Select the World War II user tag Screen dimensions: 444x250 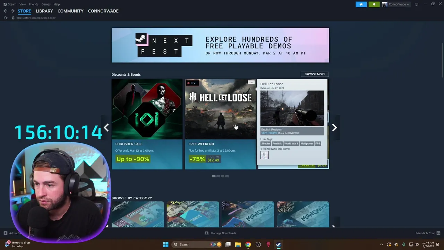[291, 143]
